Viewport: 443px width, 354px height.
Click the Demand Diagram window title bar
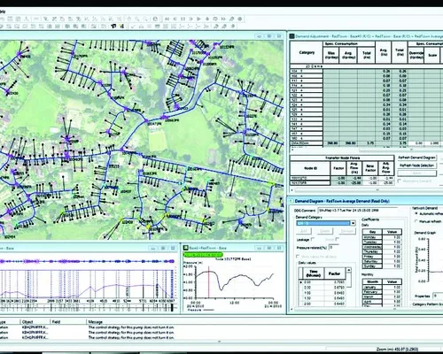coord(365,201)
